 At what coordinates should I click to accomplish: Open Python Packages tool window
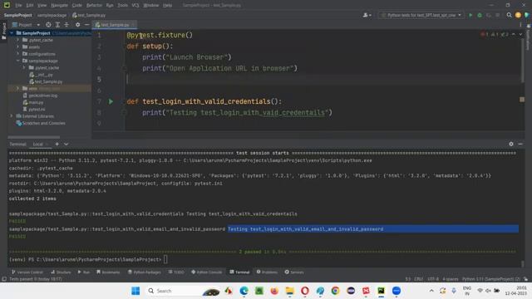[x=144, y=272]
